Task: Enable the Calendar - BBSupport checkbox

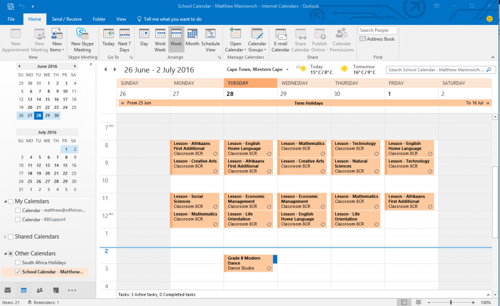Action: 18,220
